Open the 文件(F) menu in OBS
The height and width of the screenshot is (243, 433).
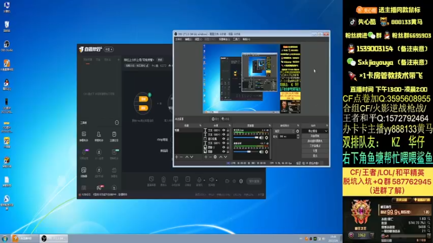click(179, 39)
